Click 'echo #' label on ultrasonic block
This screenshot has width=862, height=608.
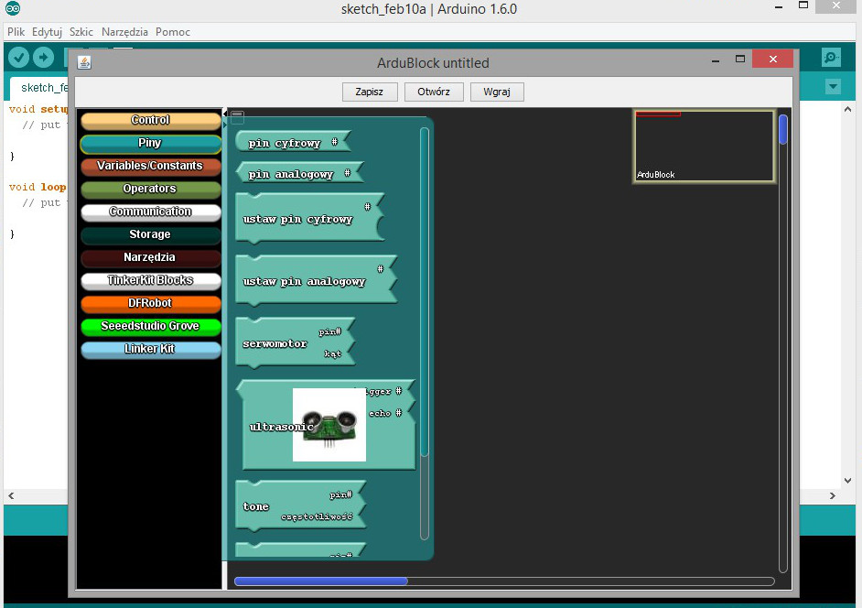(385, 413)
